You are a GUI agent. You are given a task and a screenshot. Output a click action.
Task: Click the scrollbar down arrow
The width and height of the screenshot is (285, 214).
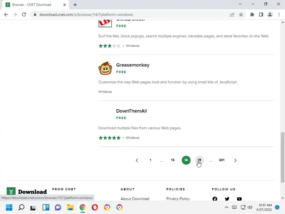click(282, 198)
